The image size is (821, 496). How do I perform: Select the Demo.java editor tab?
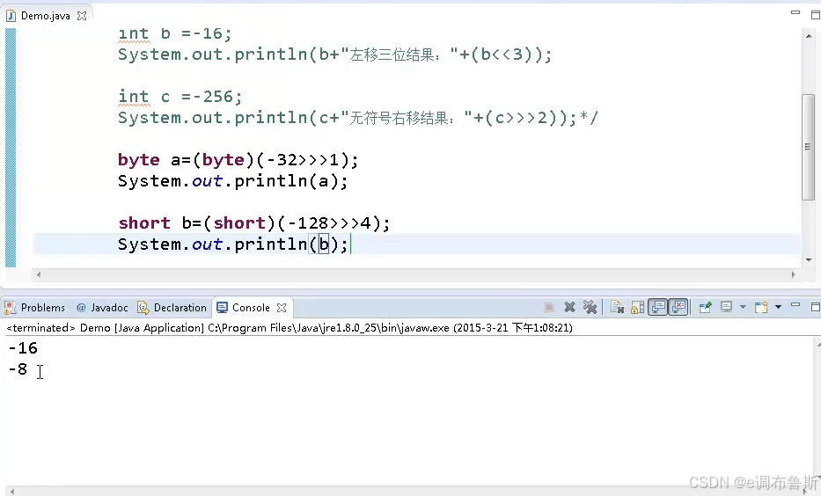coord(45,16)
